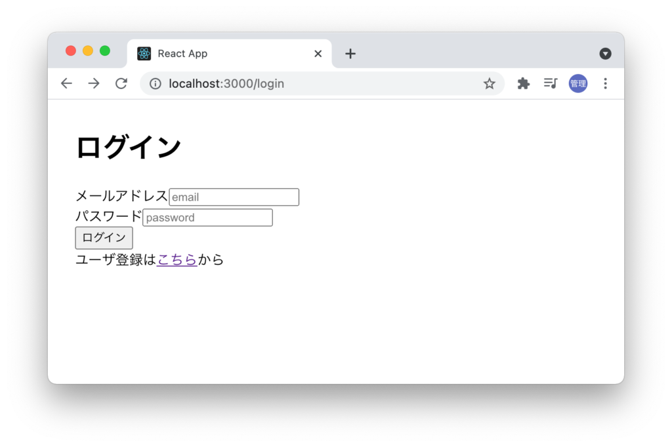This screenshot has width=672, height=447.
Task: Open the media controls playlist icon
Action: (550, 83)
